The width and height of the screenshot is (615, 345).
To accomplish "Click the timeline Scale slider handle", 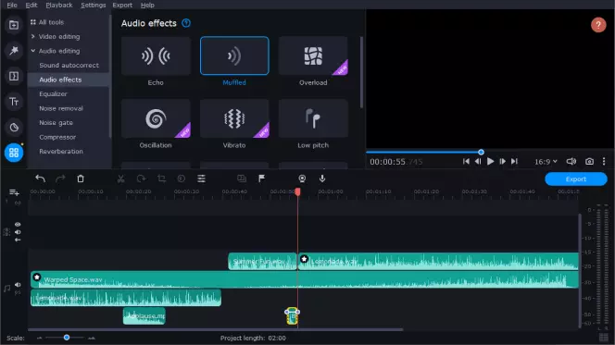I will pyautogui.click(x=67, y=338).
